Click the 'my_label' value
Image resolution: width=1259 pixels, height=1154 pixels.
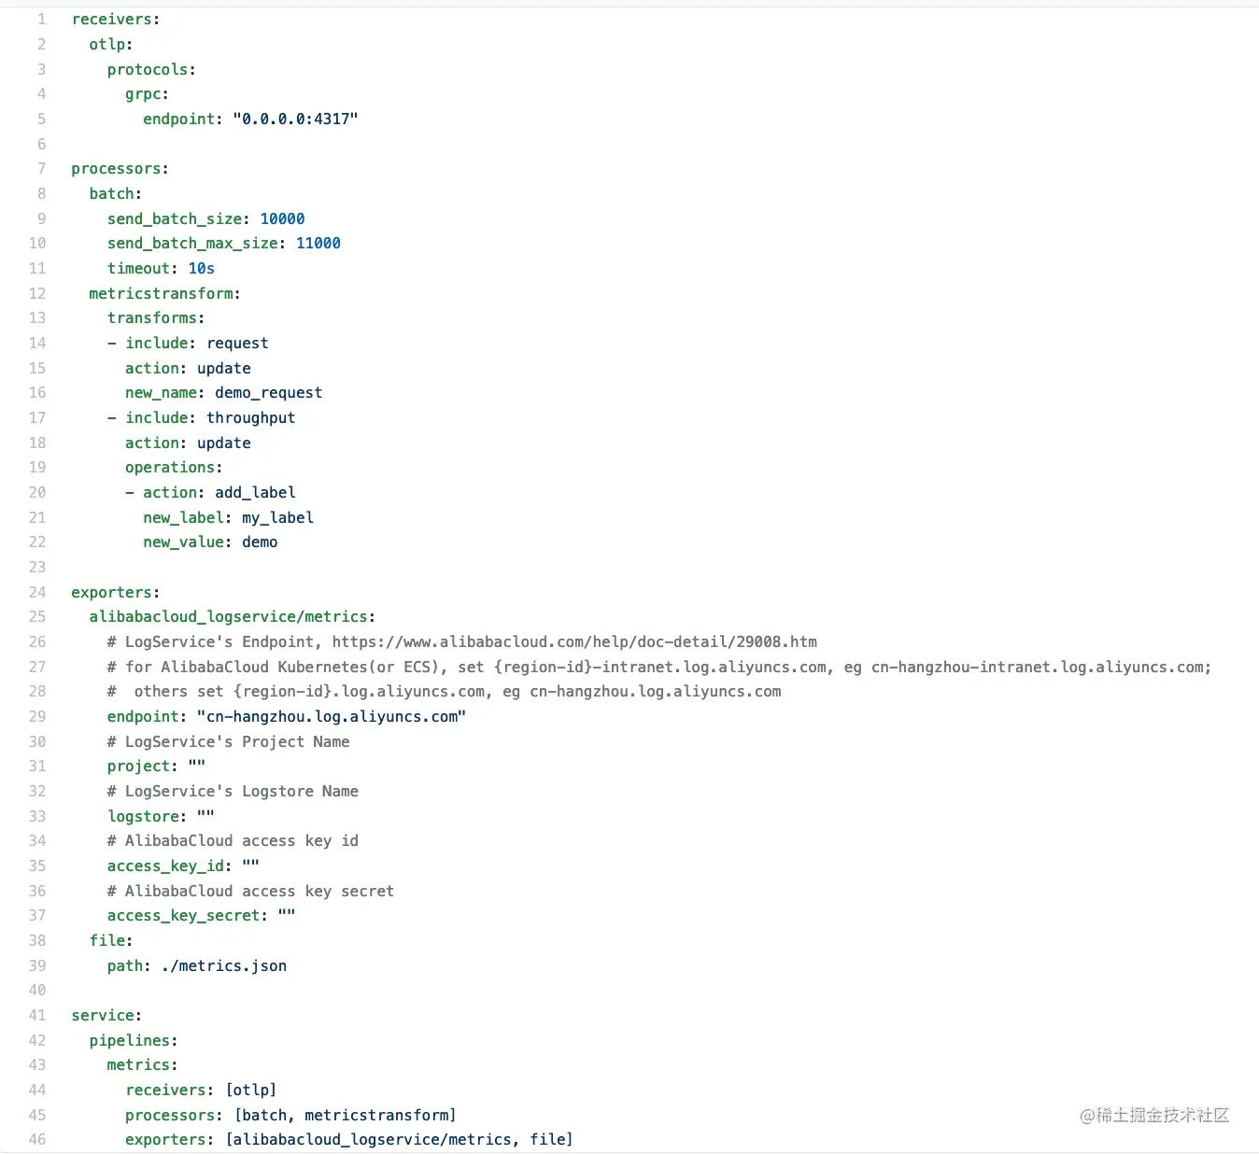pos(278,517)
